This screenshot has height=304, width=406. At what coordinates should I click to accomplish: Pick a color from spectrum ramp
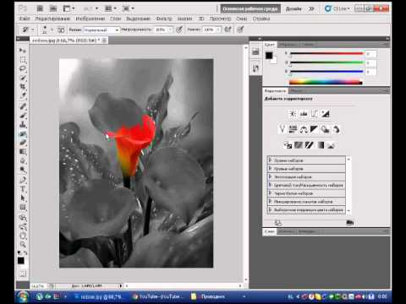tap(326, 82)
